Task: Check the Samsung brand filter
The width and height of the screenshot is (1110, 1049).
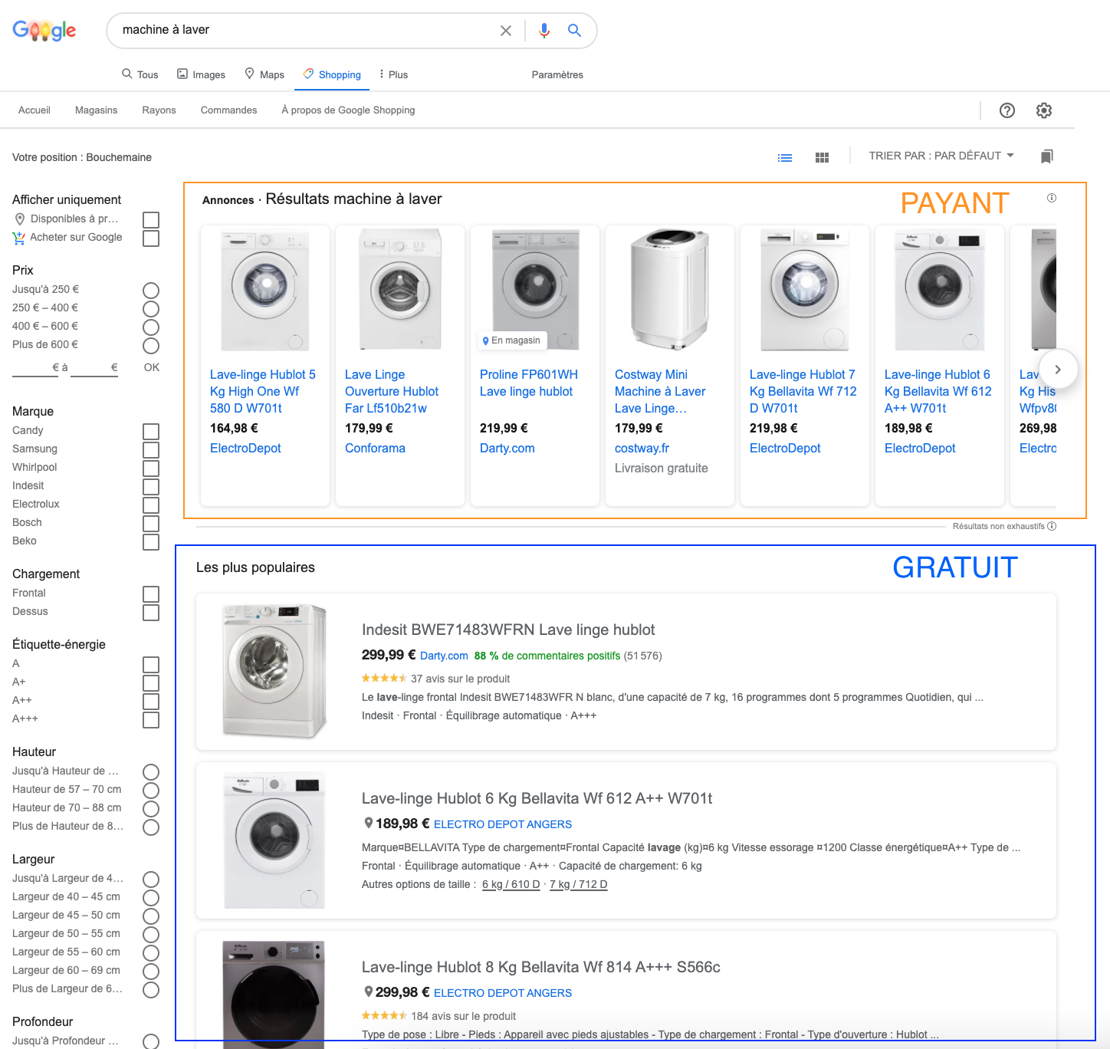Action: [x=151, y=450]
